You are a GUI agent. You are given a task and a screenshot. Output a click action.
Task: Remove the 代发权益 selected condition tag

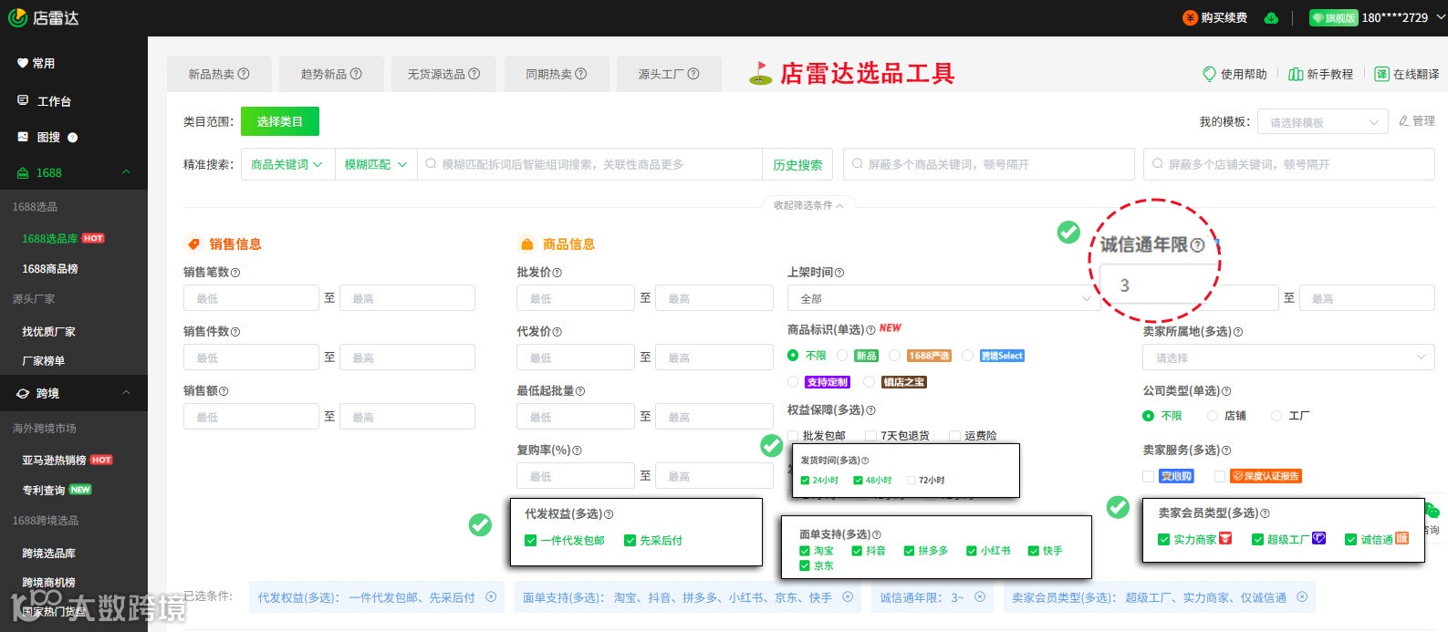tap(491, 597)
